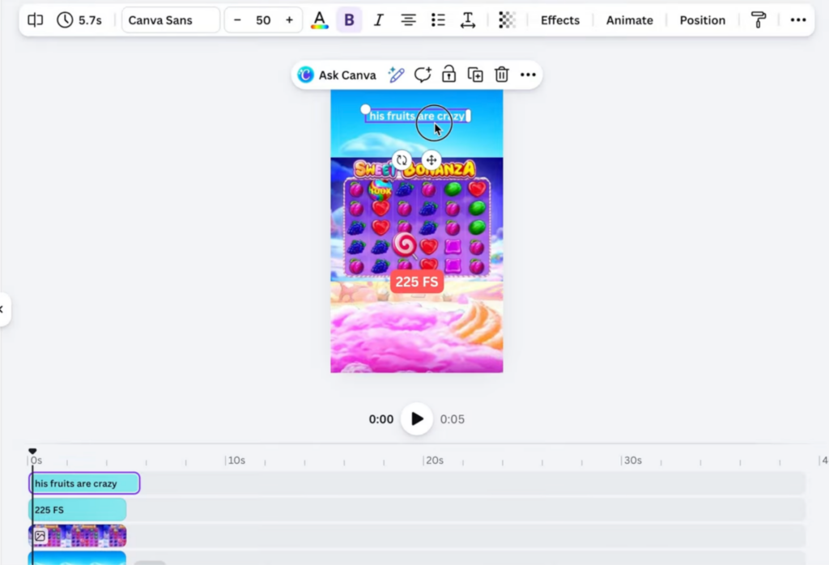Click the 30s mark on timeline ruler
The width and height of the screenshot is (829, 565).
[x=632, y=461]
